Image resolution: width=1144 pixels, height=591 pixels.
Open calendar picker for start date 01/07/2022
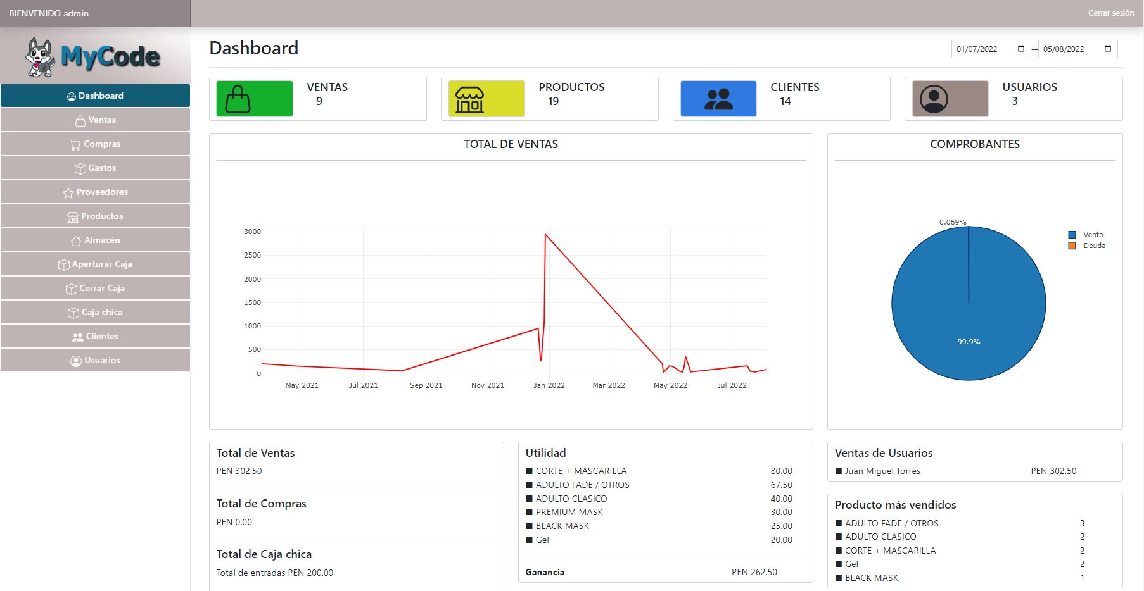coord(1020,49)
